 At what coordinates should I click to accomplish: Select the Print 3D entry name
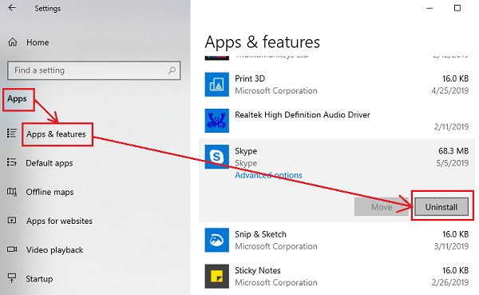coord(250,78)
